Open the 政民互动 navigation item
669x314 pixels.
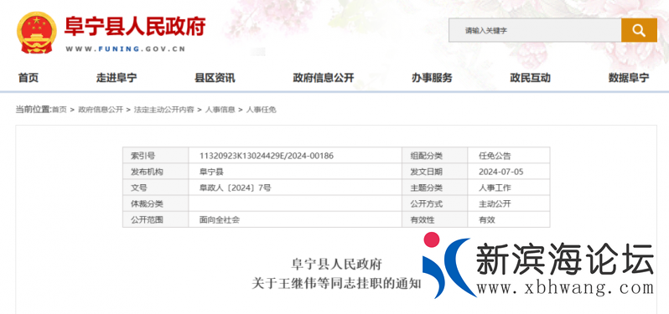[x=531, y=78]
